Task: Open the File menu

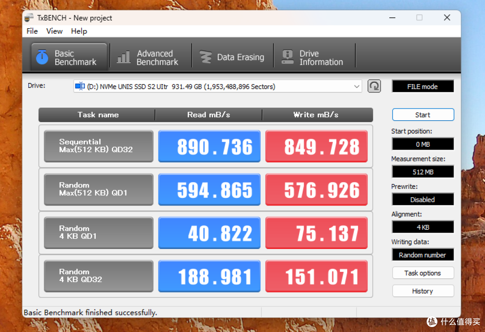Action: tap(32, 31)
